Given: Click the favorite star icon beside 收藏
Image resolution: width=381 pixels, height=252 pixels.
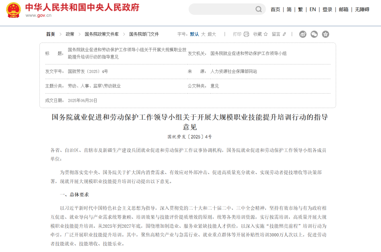Looking at the screenshot, I should pyautogui.click(x=266, y=34).
